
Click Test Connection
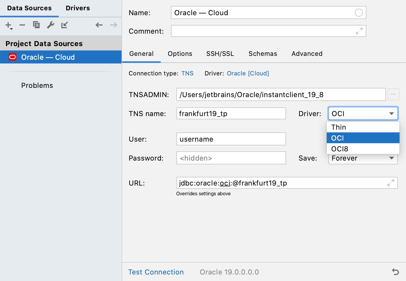point(156,272)
